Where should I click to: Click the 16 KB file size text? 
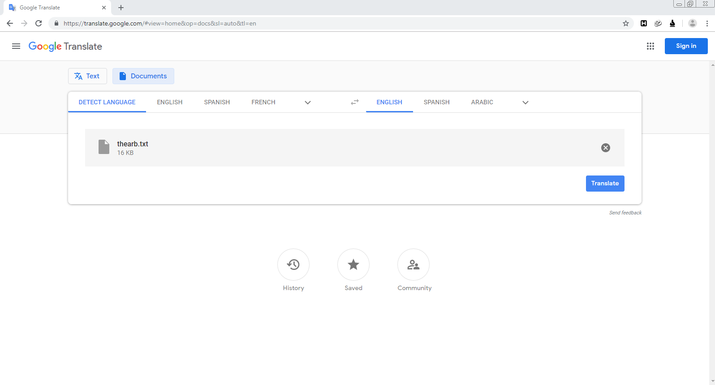(x=125, y=153)
